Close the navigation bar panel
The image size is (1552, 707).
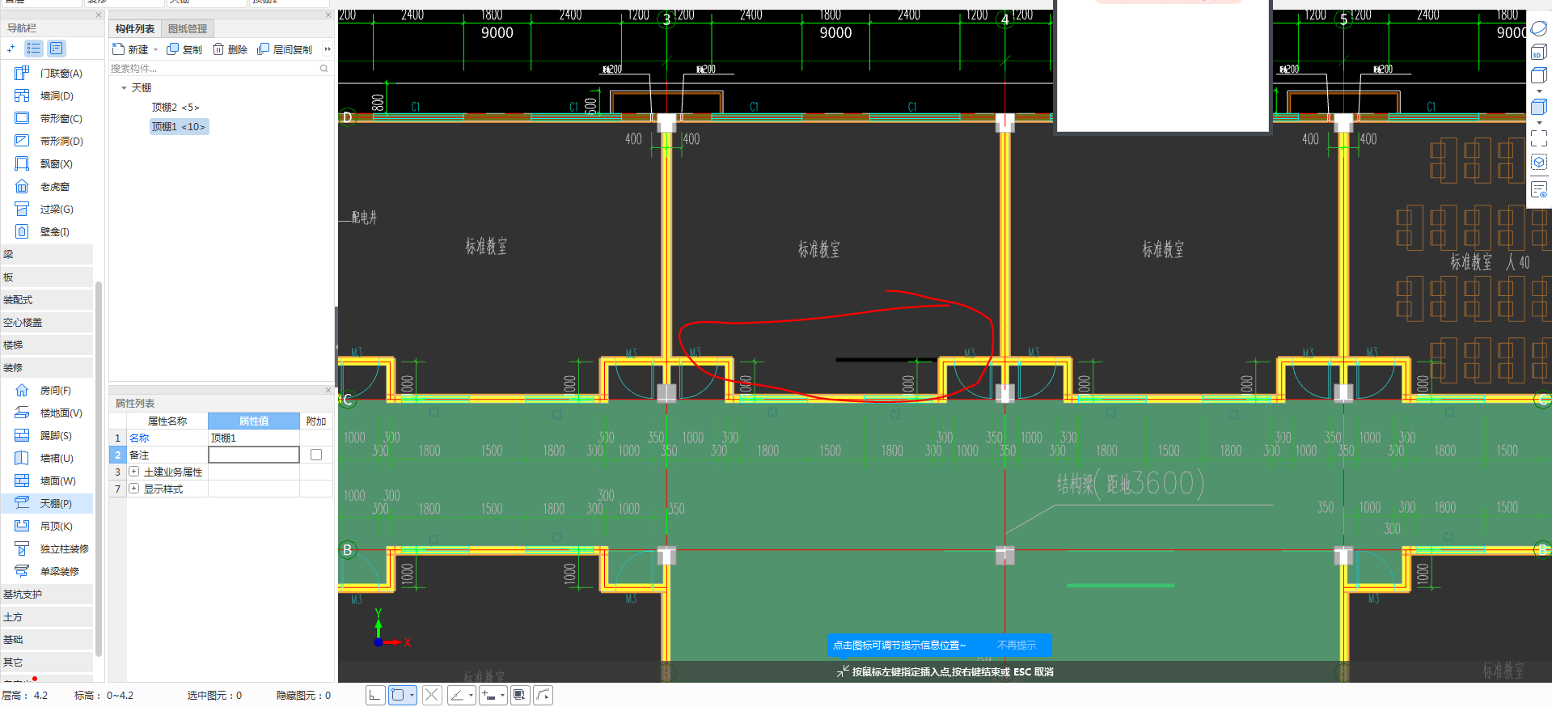[99, 15]
